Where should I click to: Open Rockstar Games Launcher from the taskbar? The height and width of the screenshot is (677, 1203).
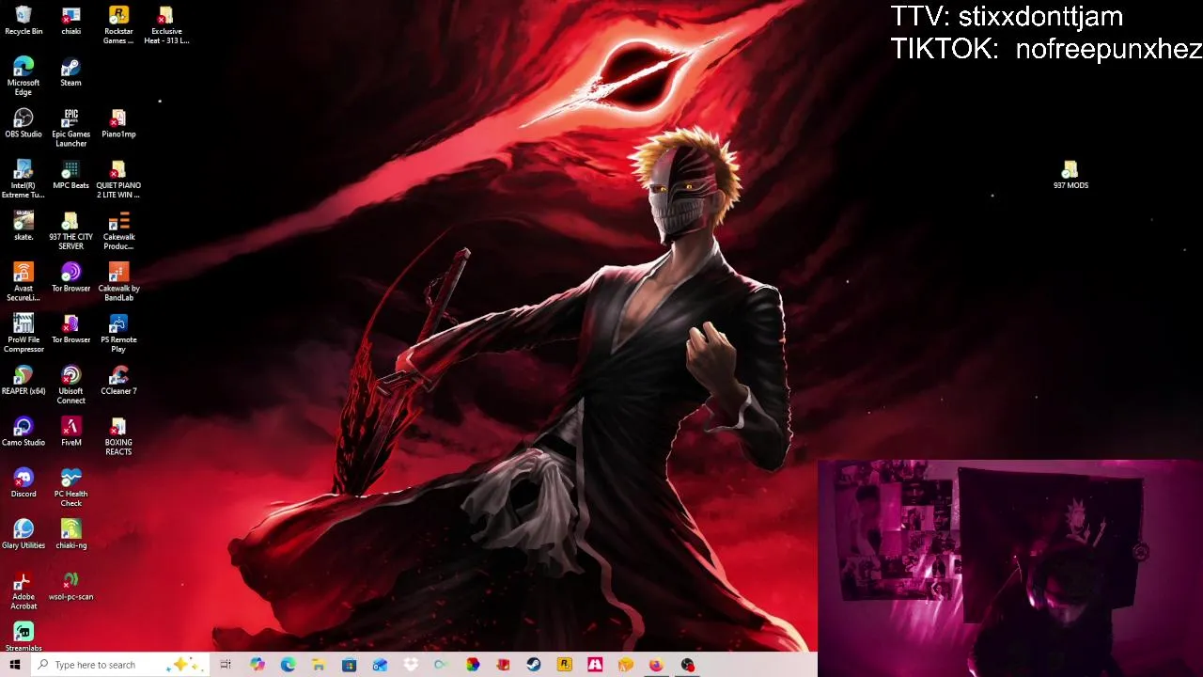pos(564,665)
